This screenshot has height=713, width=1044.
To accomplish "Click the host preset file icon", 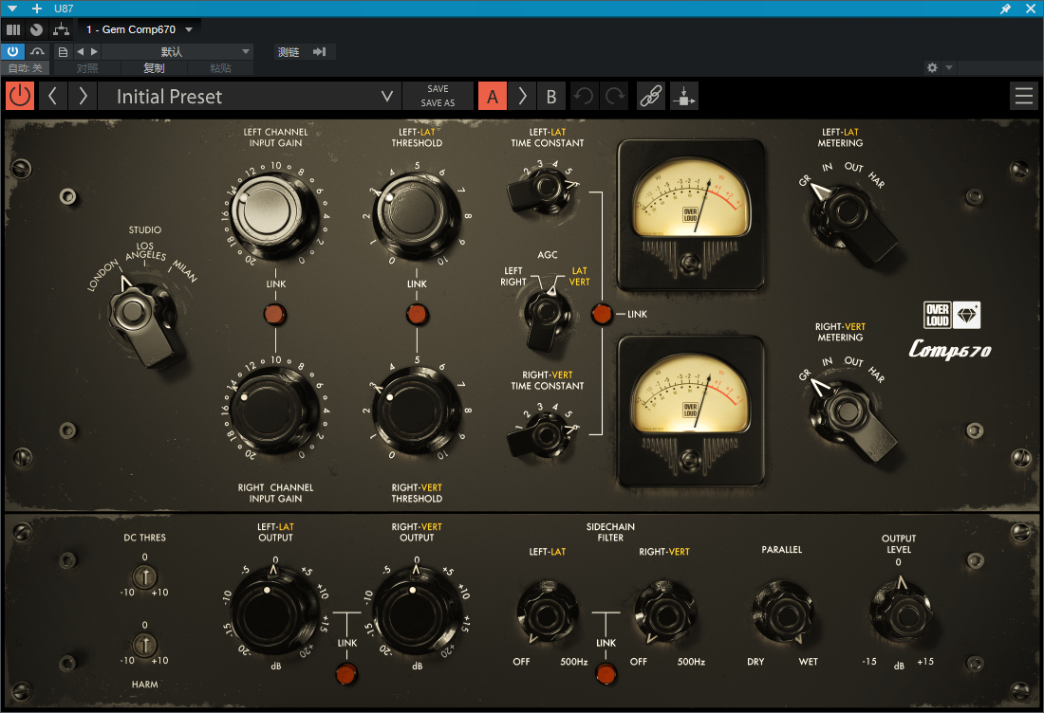I will pos(63,51).
